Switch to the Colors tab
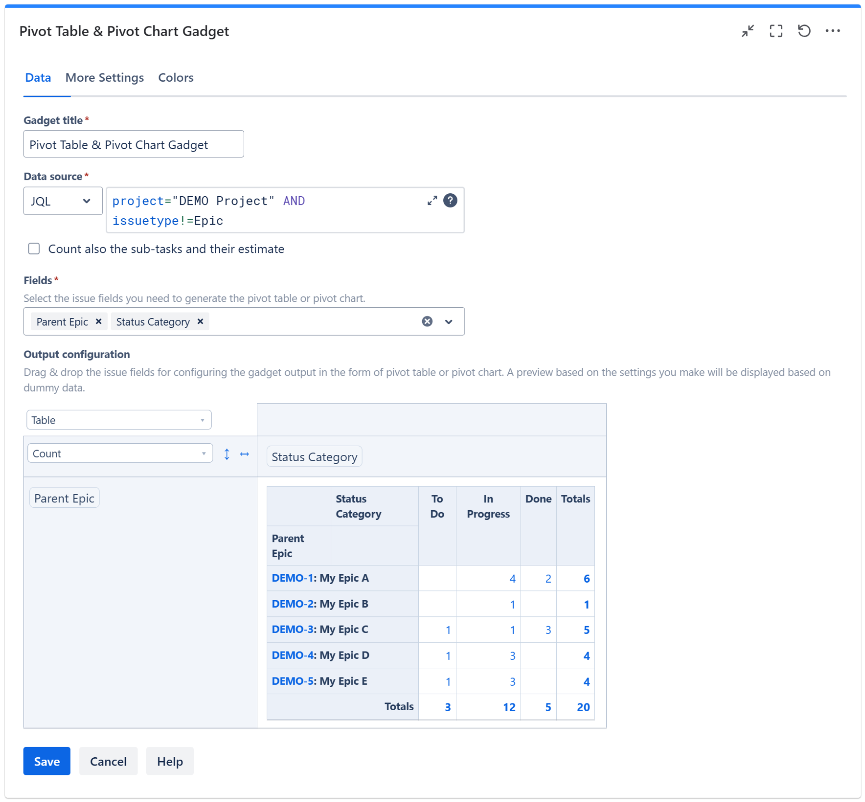The width and height of the screenshot is (865, 802). (x=176, y=78)
